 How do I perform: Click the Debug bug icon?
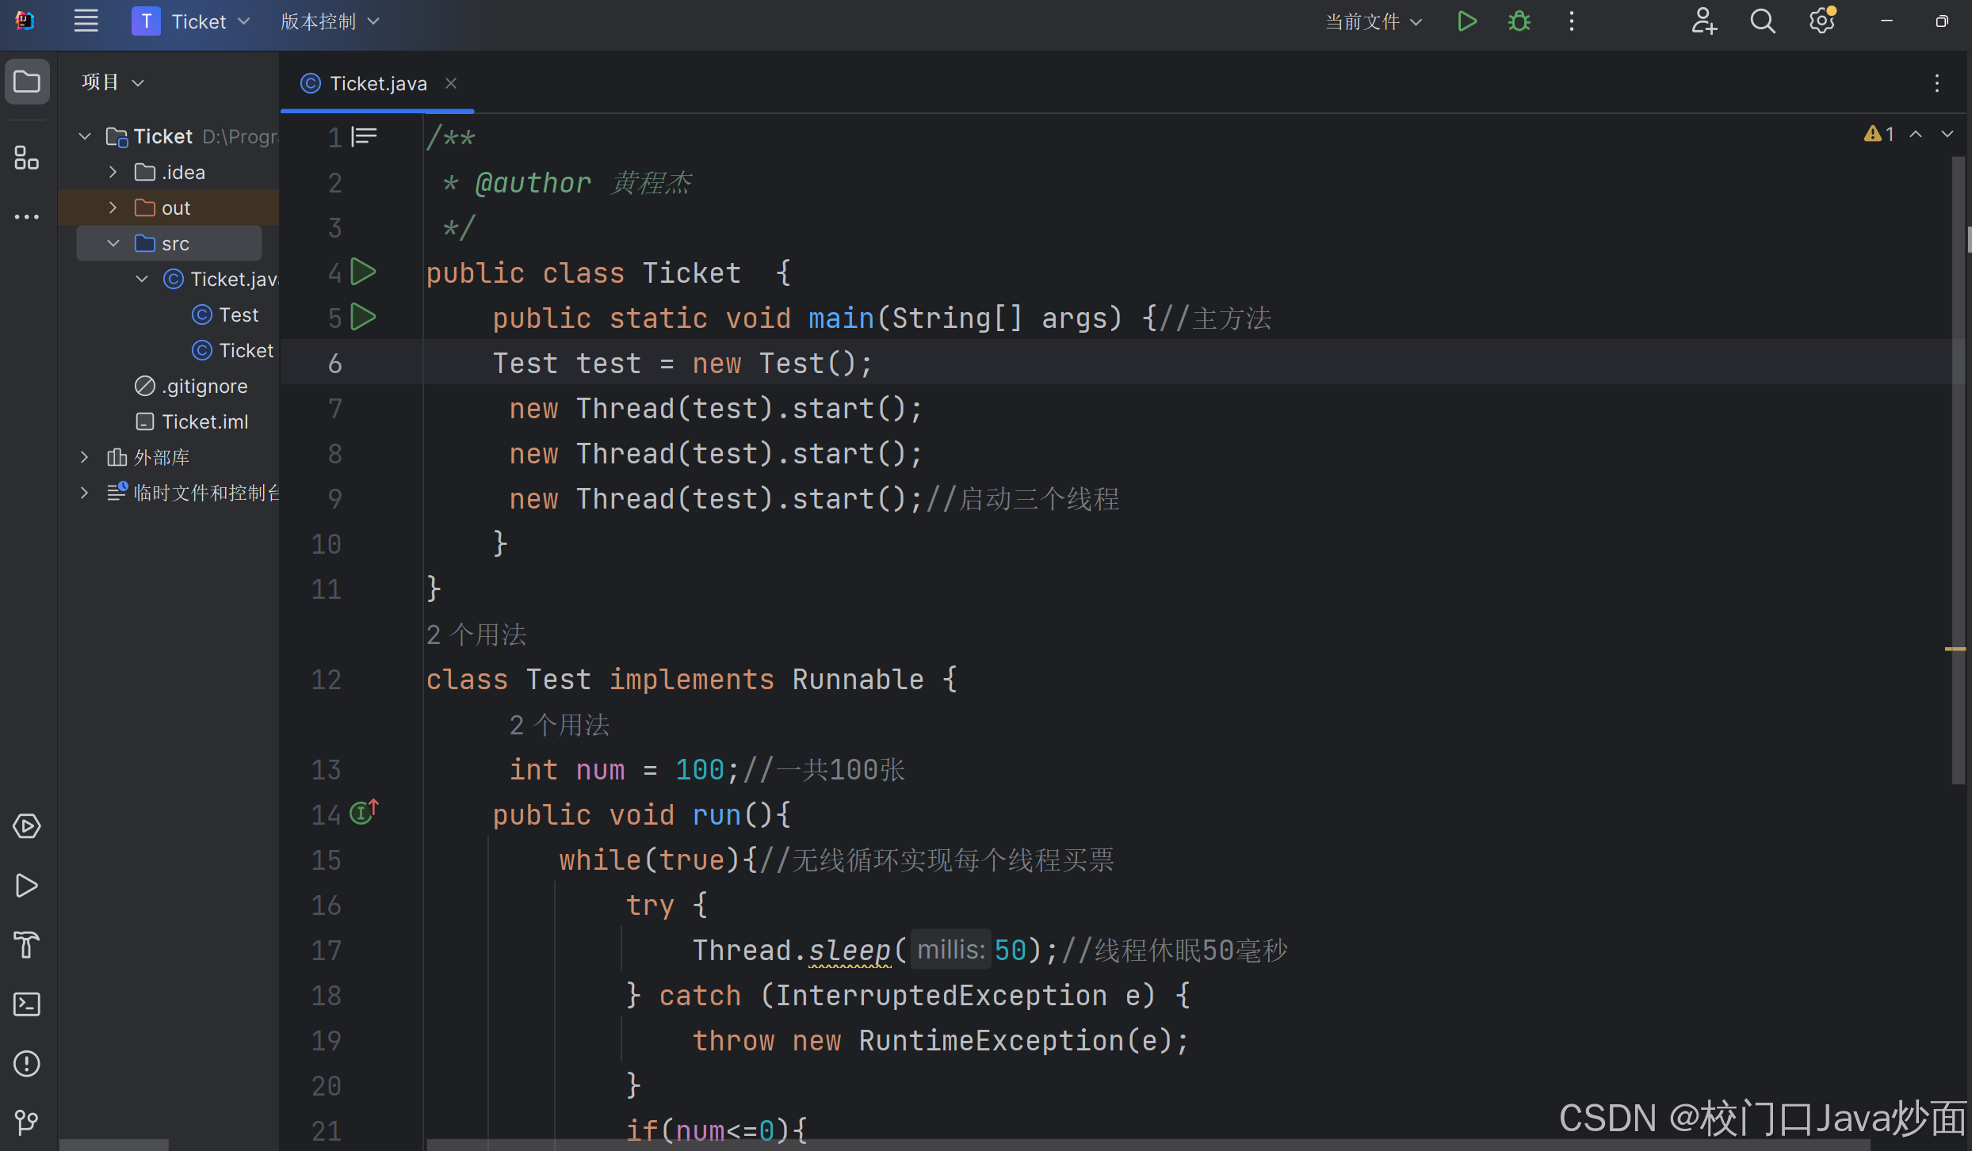(x=1519, y=21)
